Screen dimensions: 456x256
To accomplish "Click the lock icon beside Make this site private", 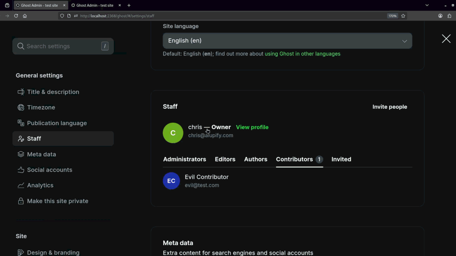I will [x=20, y=201].
